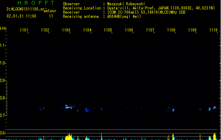Click the meteor echo just after 1108
The image size is (221, 140).
tap(173, 110)
